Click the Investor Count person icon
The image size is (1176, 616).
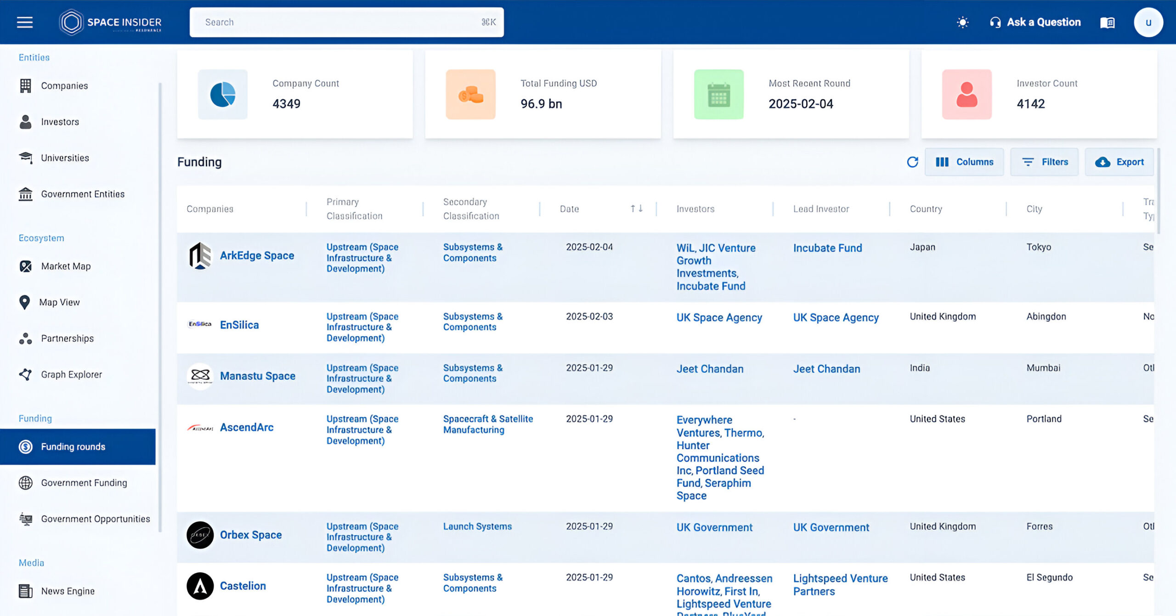pos(967,94)
